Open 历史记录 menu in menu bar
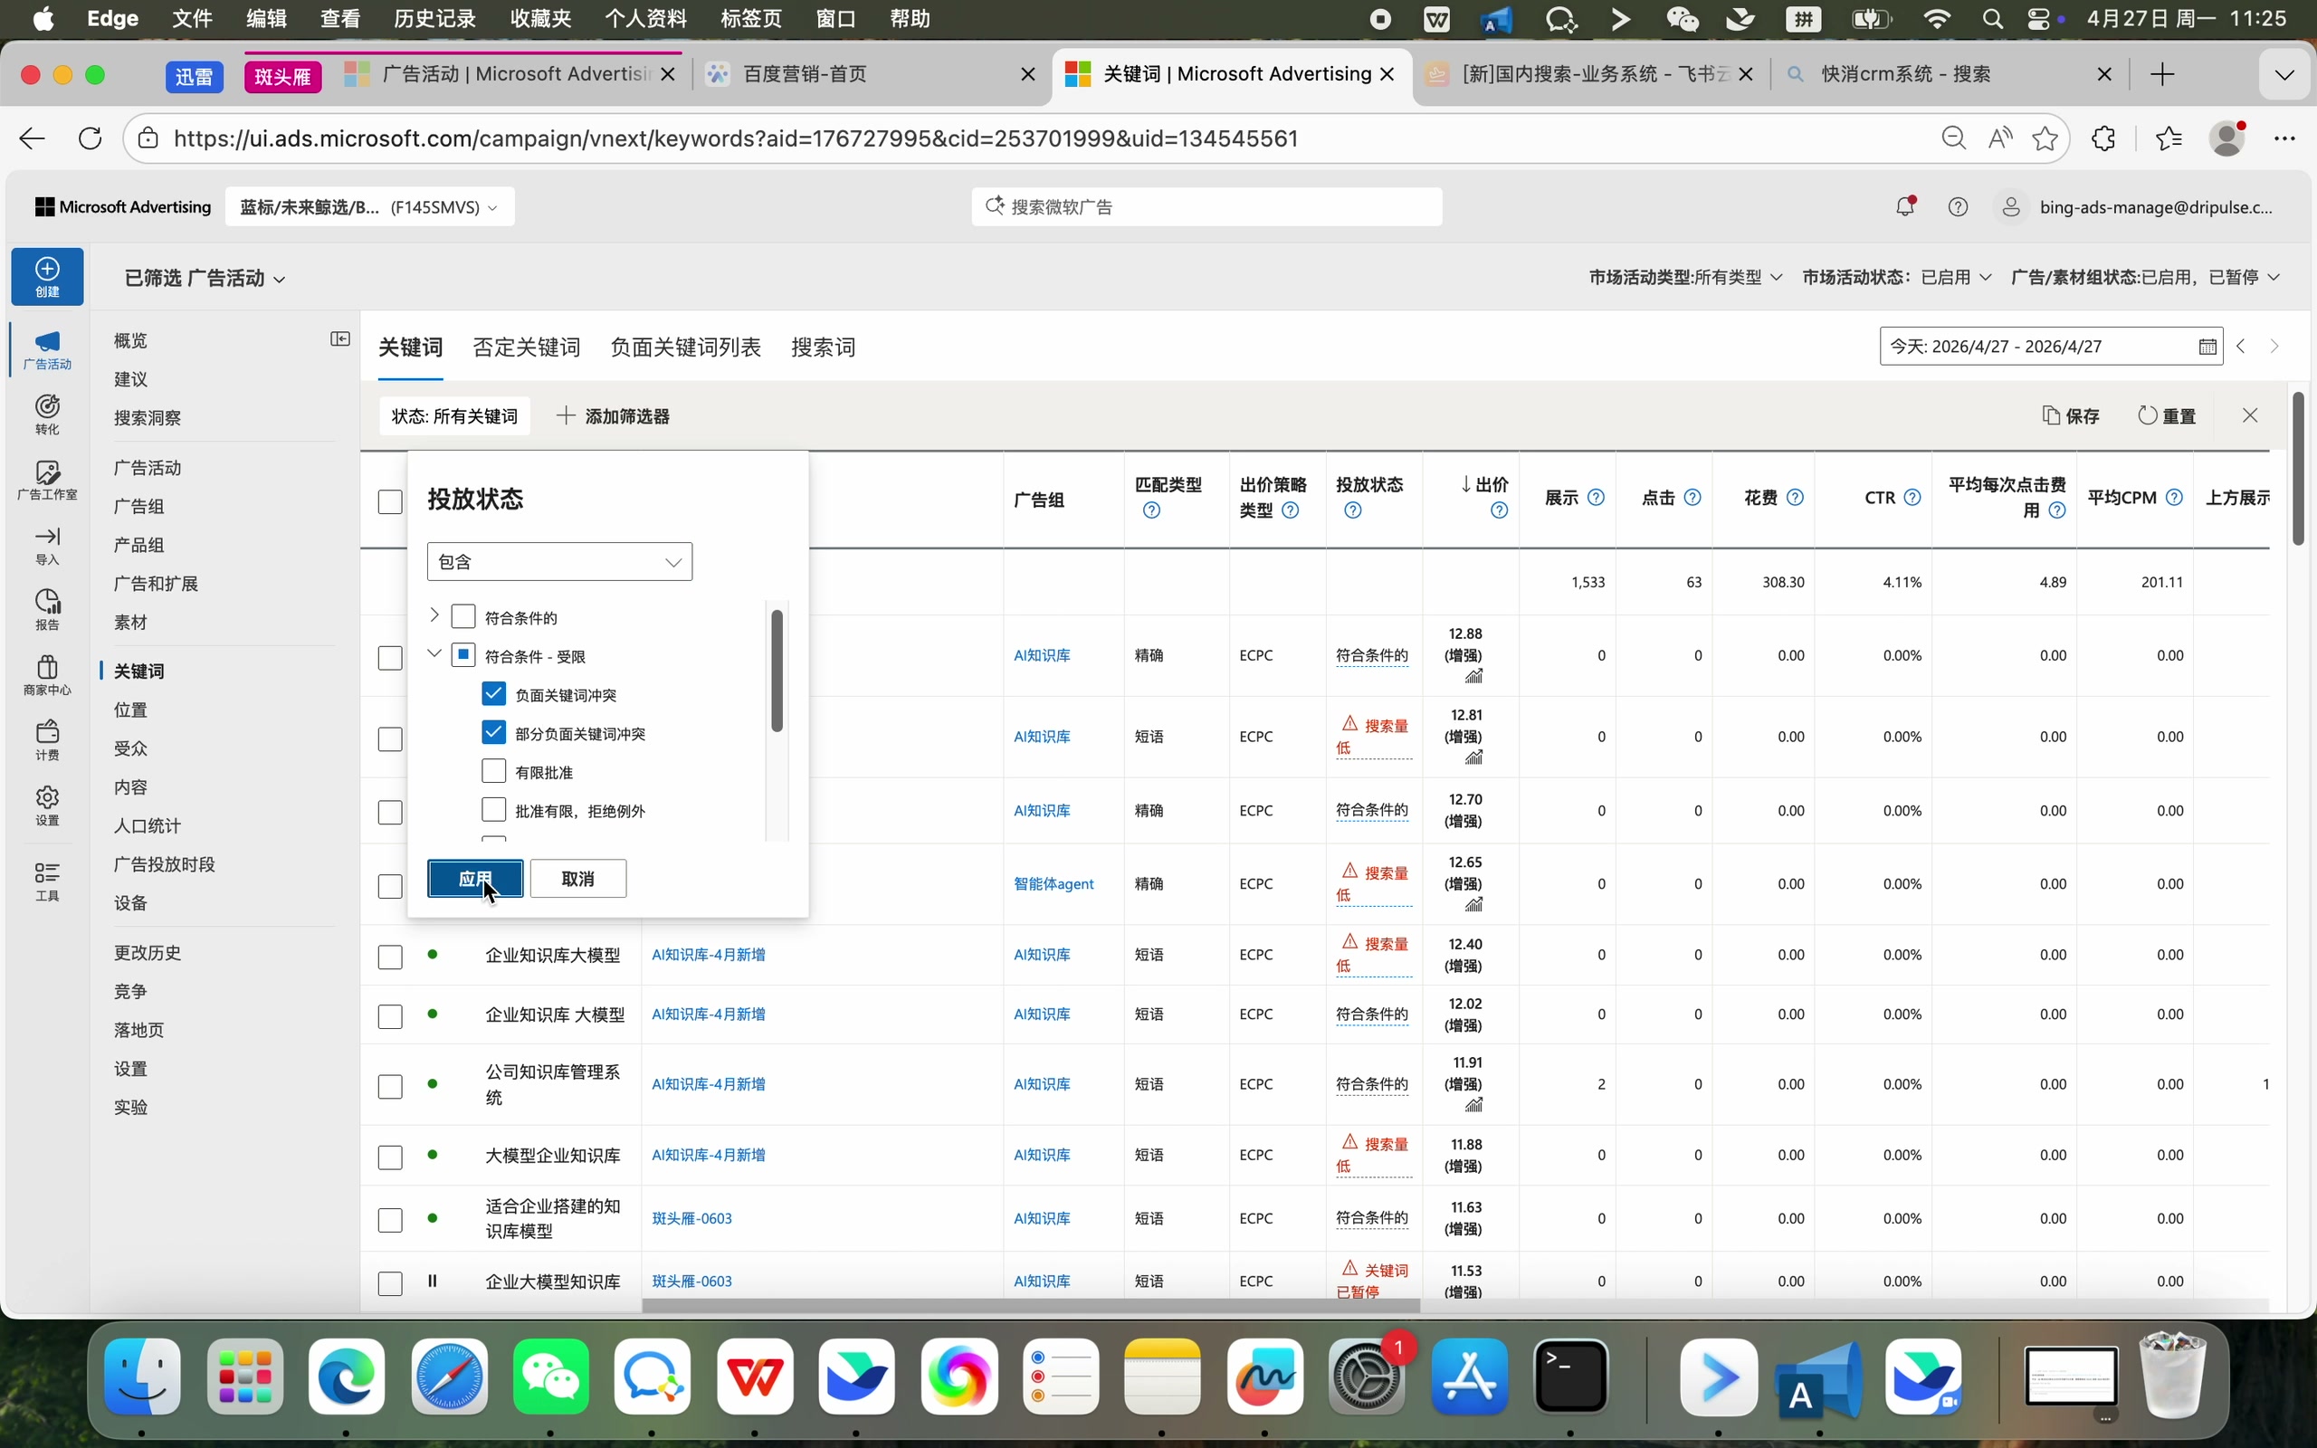Viewport: 2317px width, 1448px height. [434, 19]
